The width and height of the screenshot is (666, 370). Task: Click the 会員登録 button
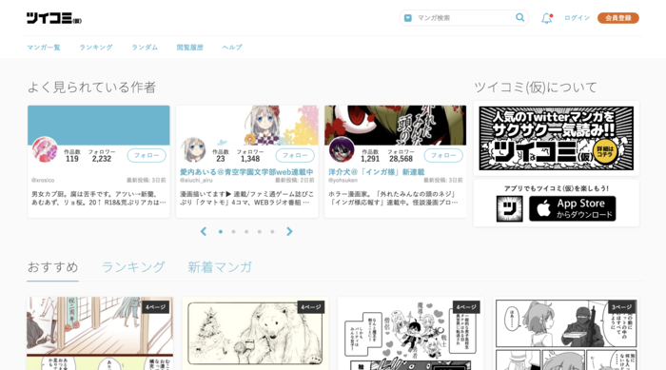(618, 18)
